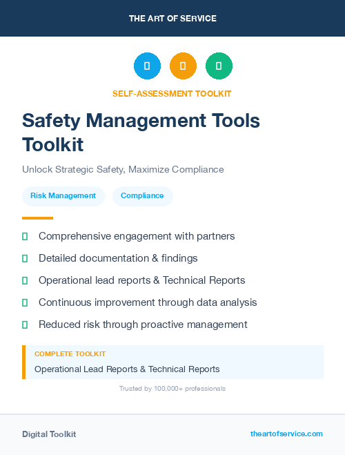Click the bullet icon beside Detailed documentation
The width and height of the screenshot is (345, 455).
click(25, 258)
